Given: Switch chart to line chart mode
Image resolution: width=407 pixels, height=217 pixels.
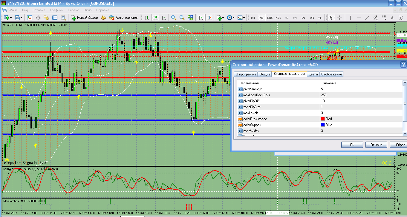Looking at the screenshot, I should (x=163, y=18).
